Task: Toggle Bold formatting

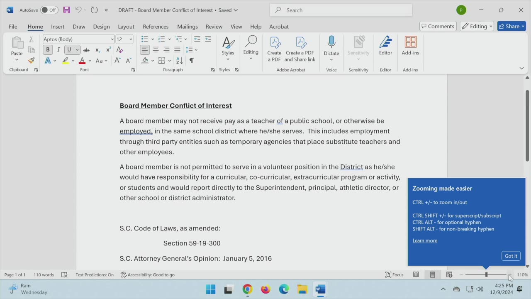Action: [48, 50]
